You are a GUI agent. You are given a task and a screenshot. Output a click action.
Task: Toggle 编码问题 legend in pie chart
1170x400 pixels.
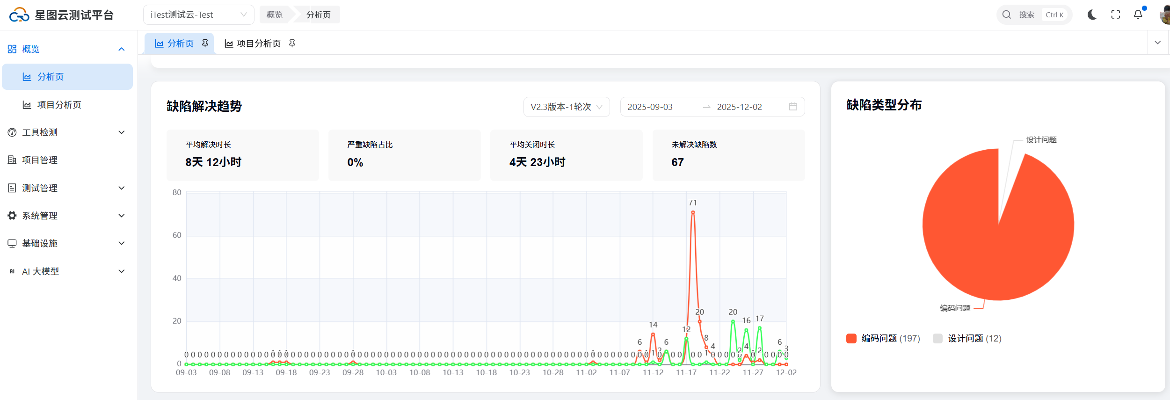pos(883,338)
